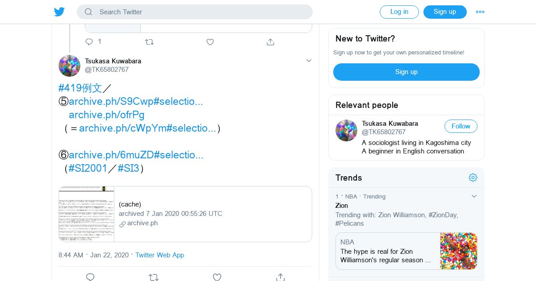Like the previous tweet above

tap(210, 42)
